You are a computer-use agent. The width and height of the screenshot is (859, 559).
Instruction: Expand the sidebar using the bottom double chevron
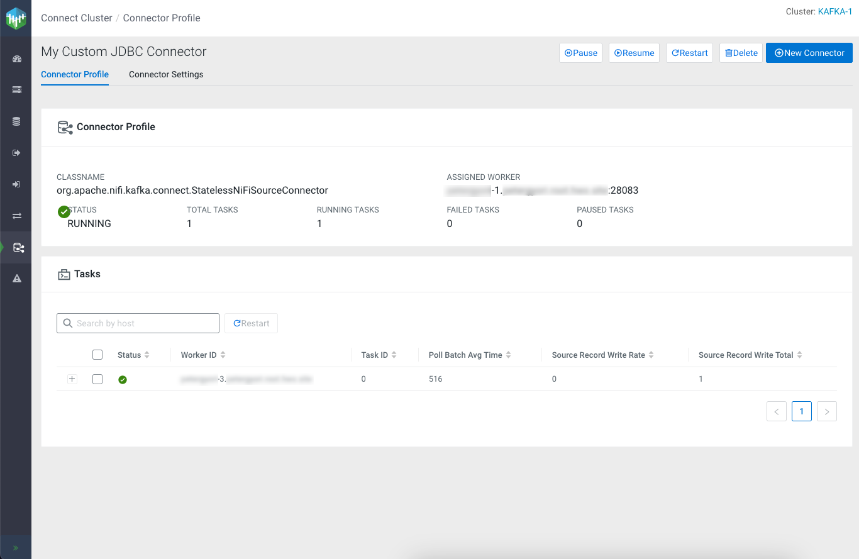[16, 548]
